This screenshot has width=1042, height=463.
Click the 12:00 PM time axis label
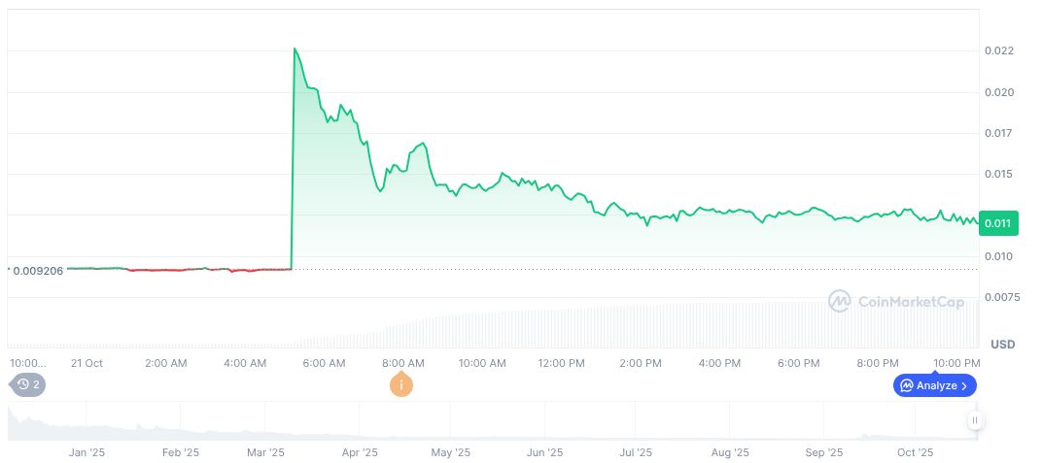point(561,363)
